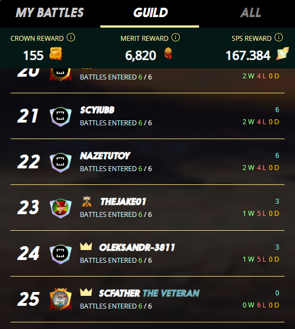Switch to the All tab
Viewport: 295px width, 329px height.
250,13
